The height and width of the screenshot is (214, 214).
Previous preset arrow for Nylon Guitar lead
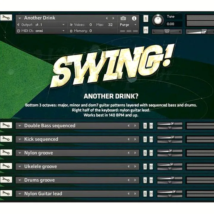[x=128, y=194]
